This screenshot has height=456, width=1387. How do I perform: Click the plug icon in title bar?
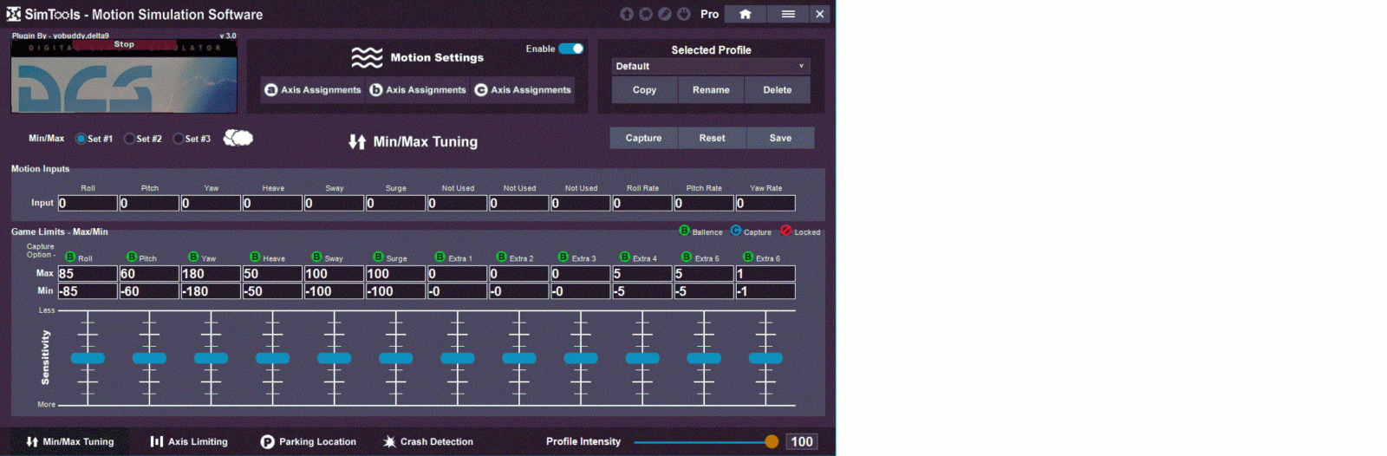[x=684, y=14]
